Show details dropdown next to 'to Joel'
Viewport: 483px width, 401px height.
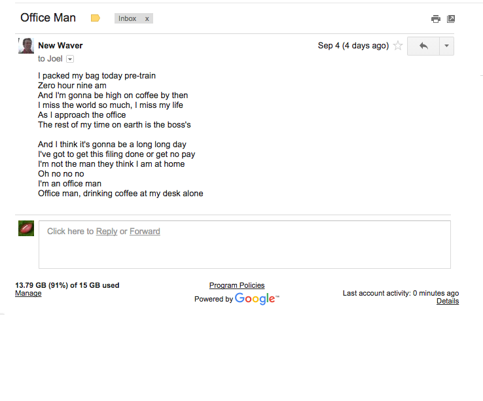coord(70,59)
